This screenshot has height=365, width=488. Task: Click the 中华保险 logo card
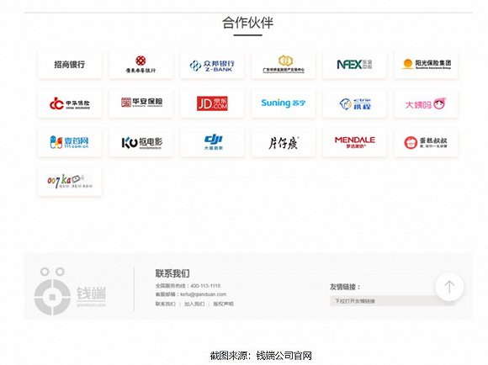pos(69,103)
